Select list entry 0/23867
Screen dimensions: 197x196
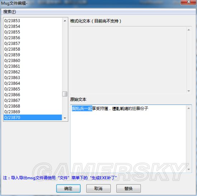click(x=33, y=100)
